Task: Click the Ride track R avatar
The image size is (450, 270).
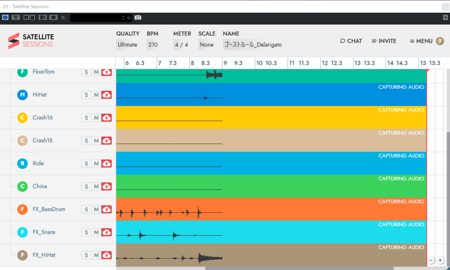Action: pyautogui.click(x=22, y=164)
